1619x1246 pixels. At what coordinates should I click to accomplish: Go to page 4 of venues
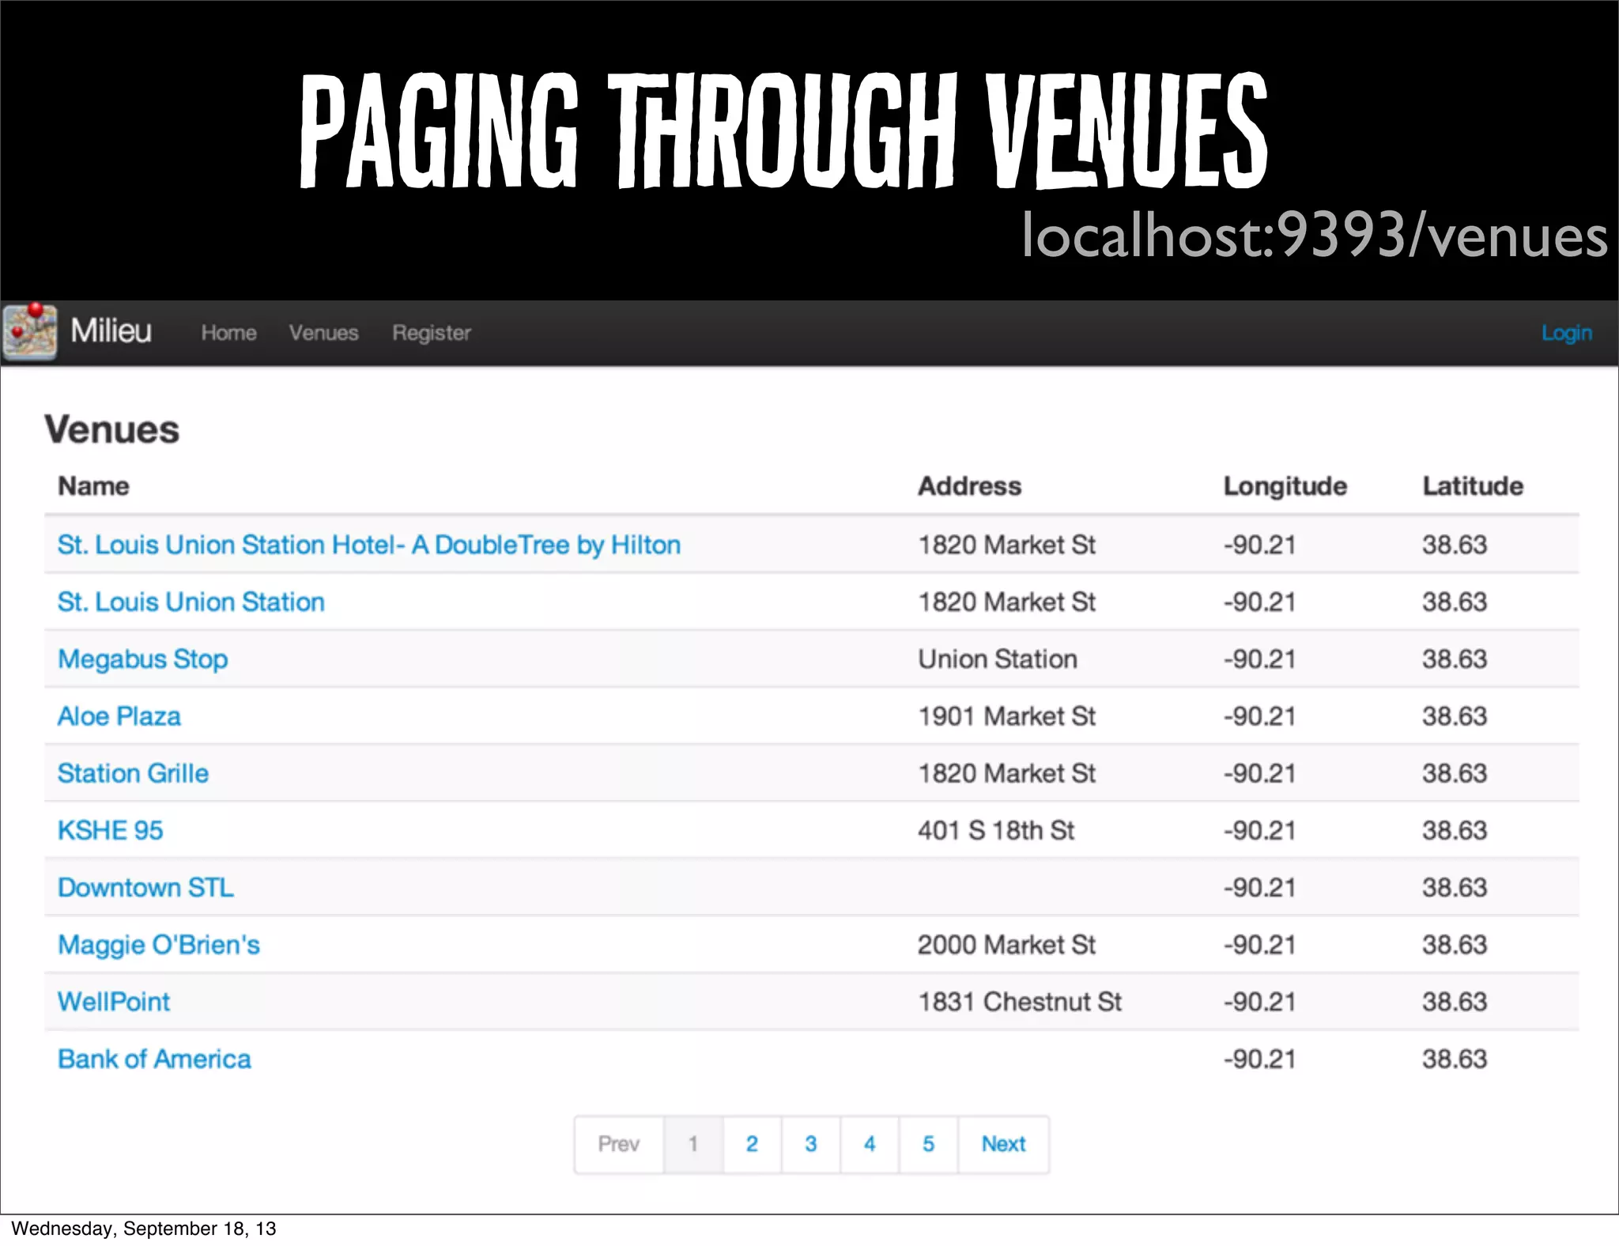point(870,1144)
